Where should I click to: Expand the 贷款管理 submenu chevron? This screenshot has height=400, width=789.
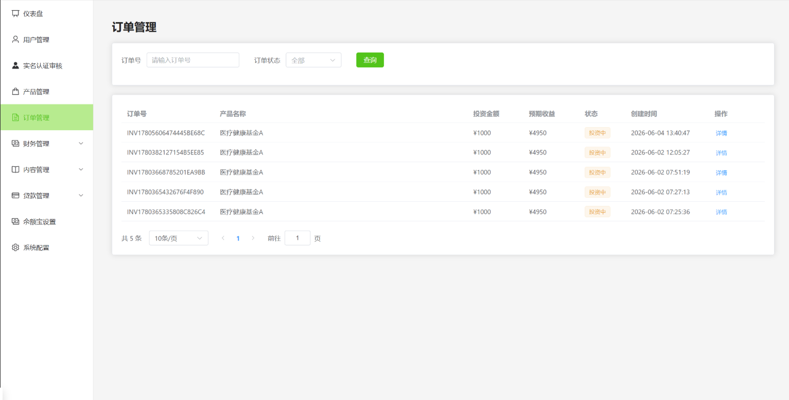[x=81, y=196]
